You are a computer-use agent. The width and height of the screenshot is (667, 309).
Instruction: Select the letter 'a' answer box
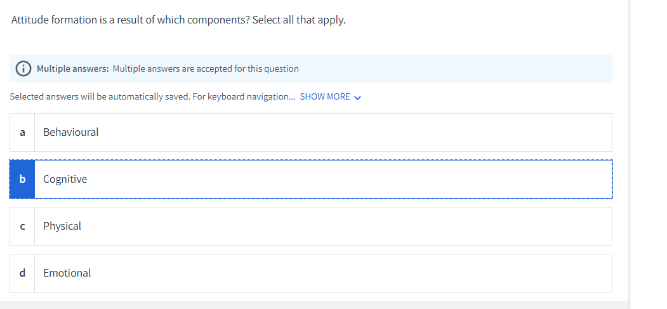point(22,133)
